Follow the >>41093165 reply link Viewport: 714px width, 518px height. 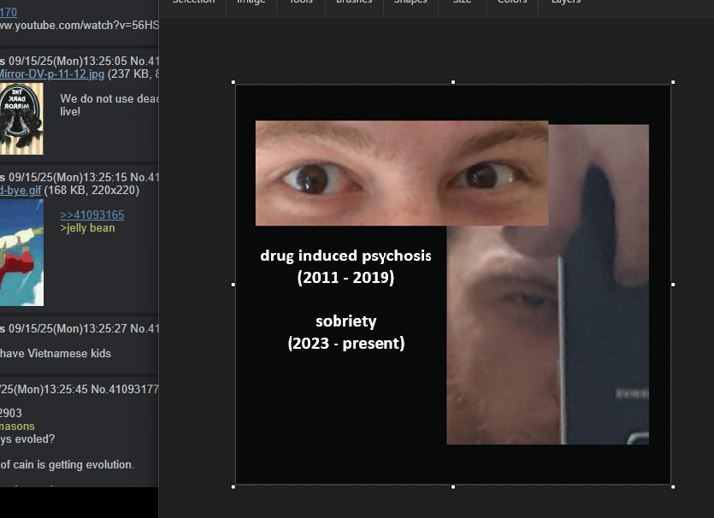[x=91, y=215]
